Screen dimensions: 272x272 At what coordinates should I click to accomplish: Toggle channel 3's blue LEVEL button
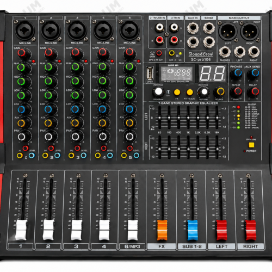(84, 156)
